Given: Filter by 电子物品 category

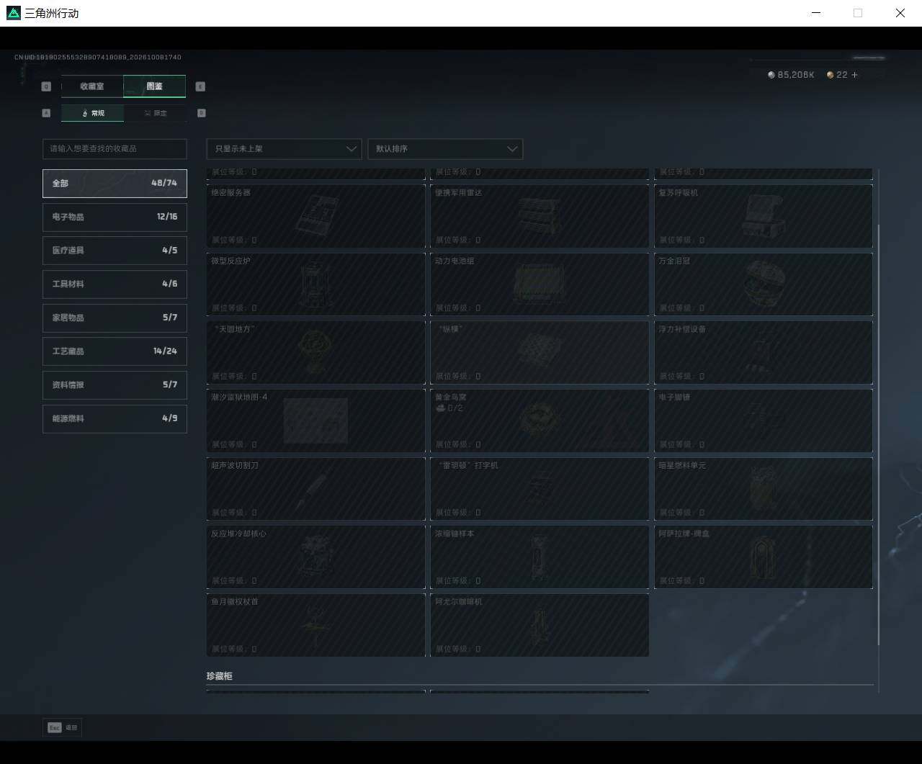Looking at the screenshot, I should click(x=115, y=217).
